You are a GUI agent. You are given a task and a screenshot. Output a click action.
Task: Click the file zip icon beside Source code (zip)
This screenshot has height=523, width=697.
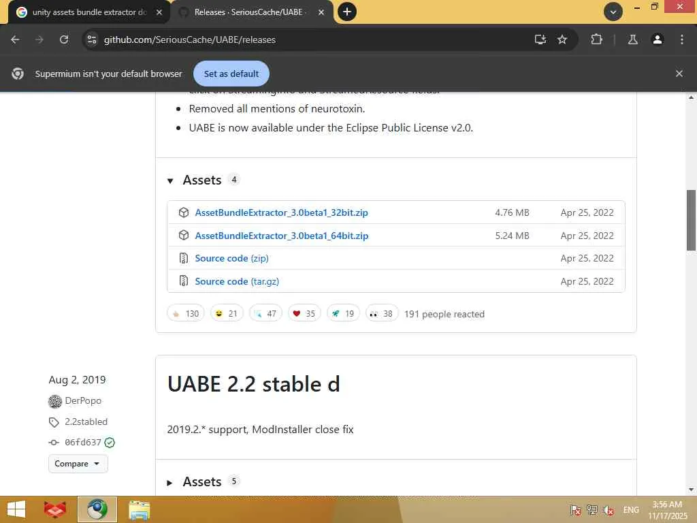click(184, 258)
